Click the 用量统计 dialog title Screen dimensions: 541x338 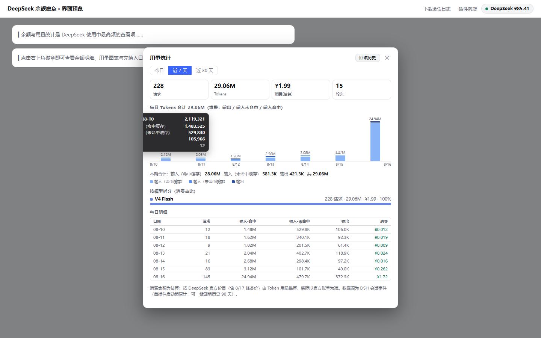160,58
